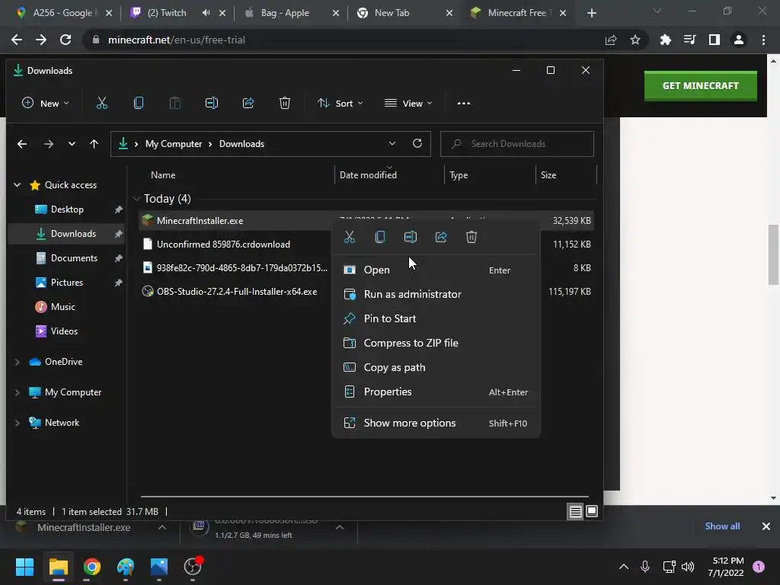
Task: Collapse the Today (4) group
Action: click(137, 199)
